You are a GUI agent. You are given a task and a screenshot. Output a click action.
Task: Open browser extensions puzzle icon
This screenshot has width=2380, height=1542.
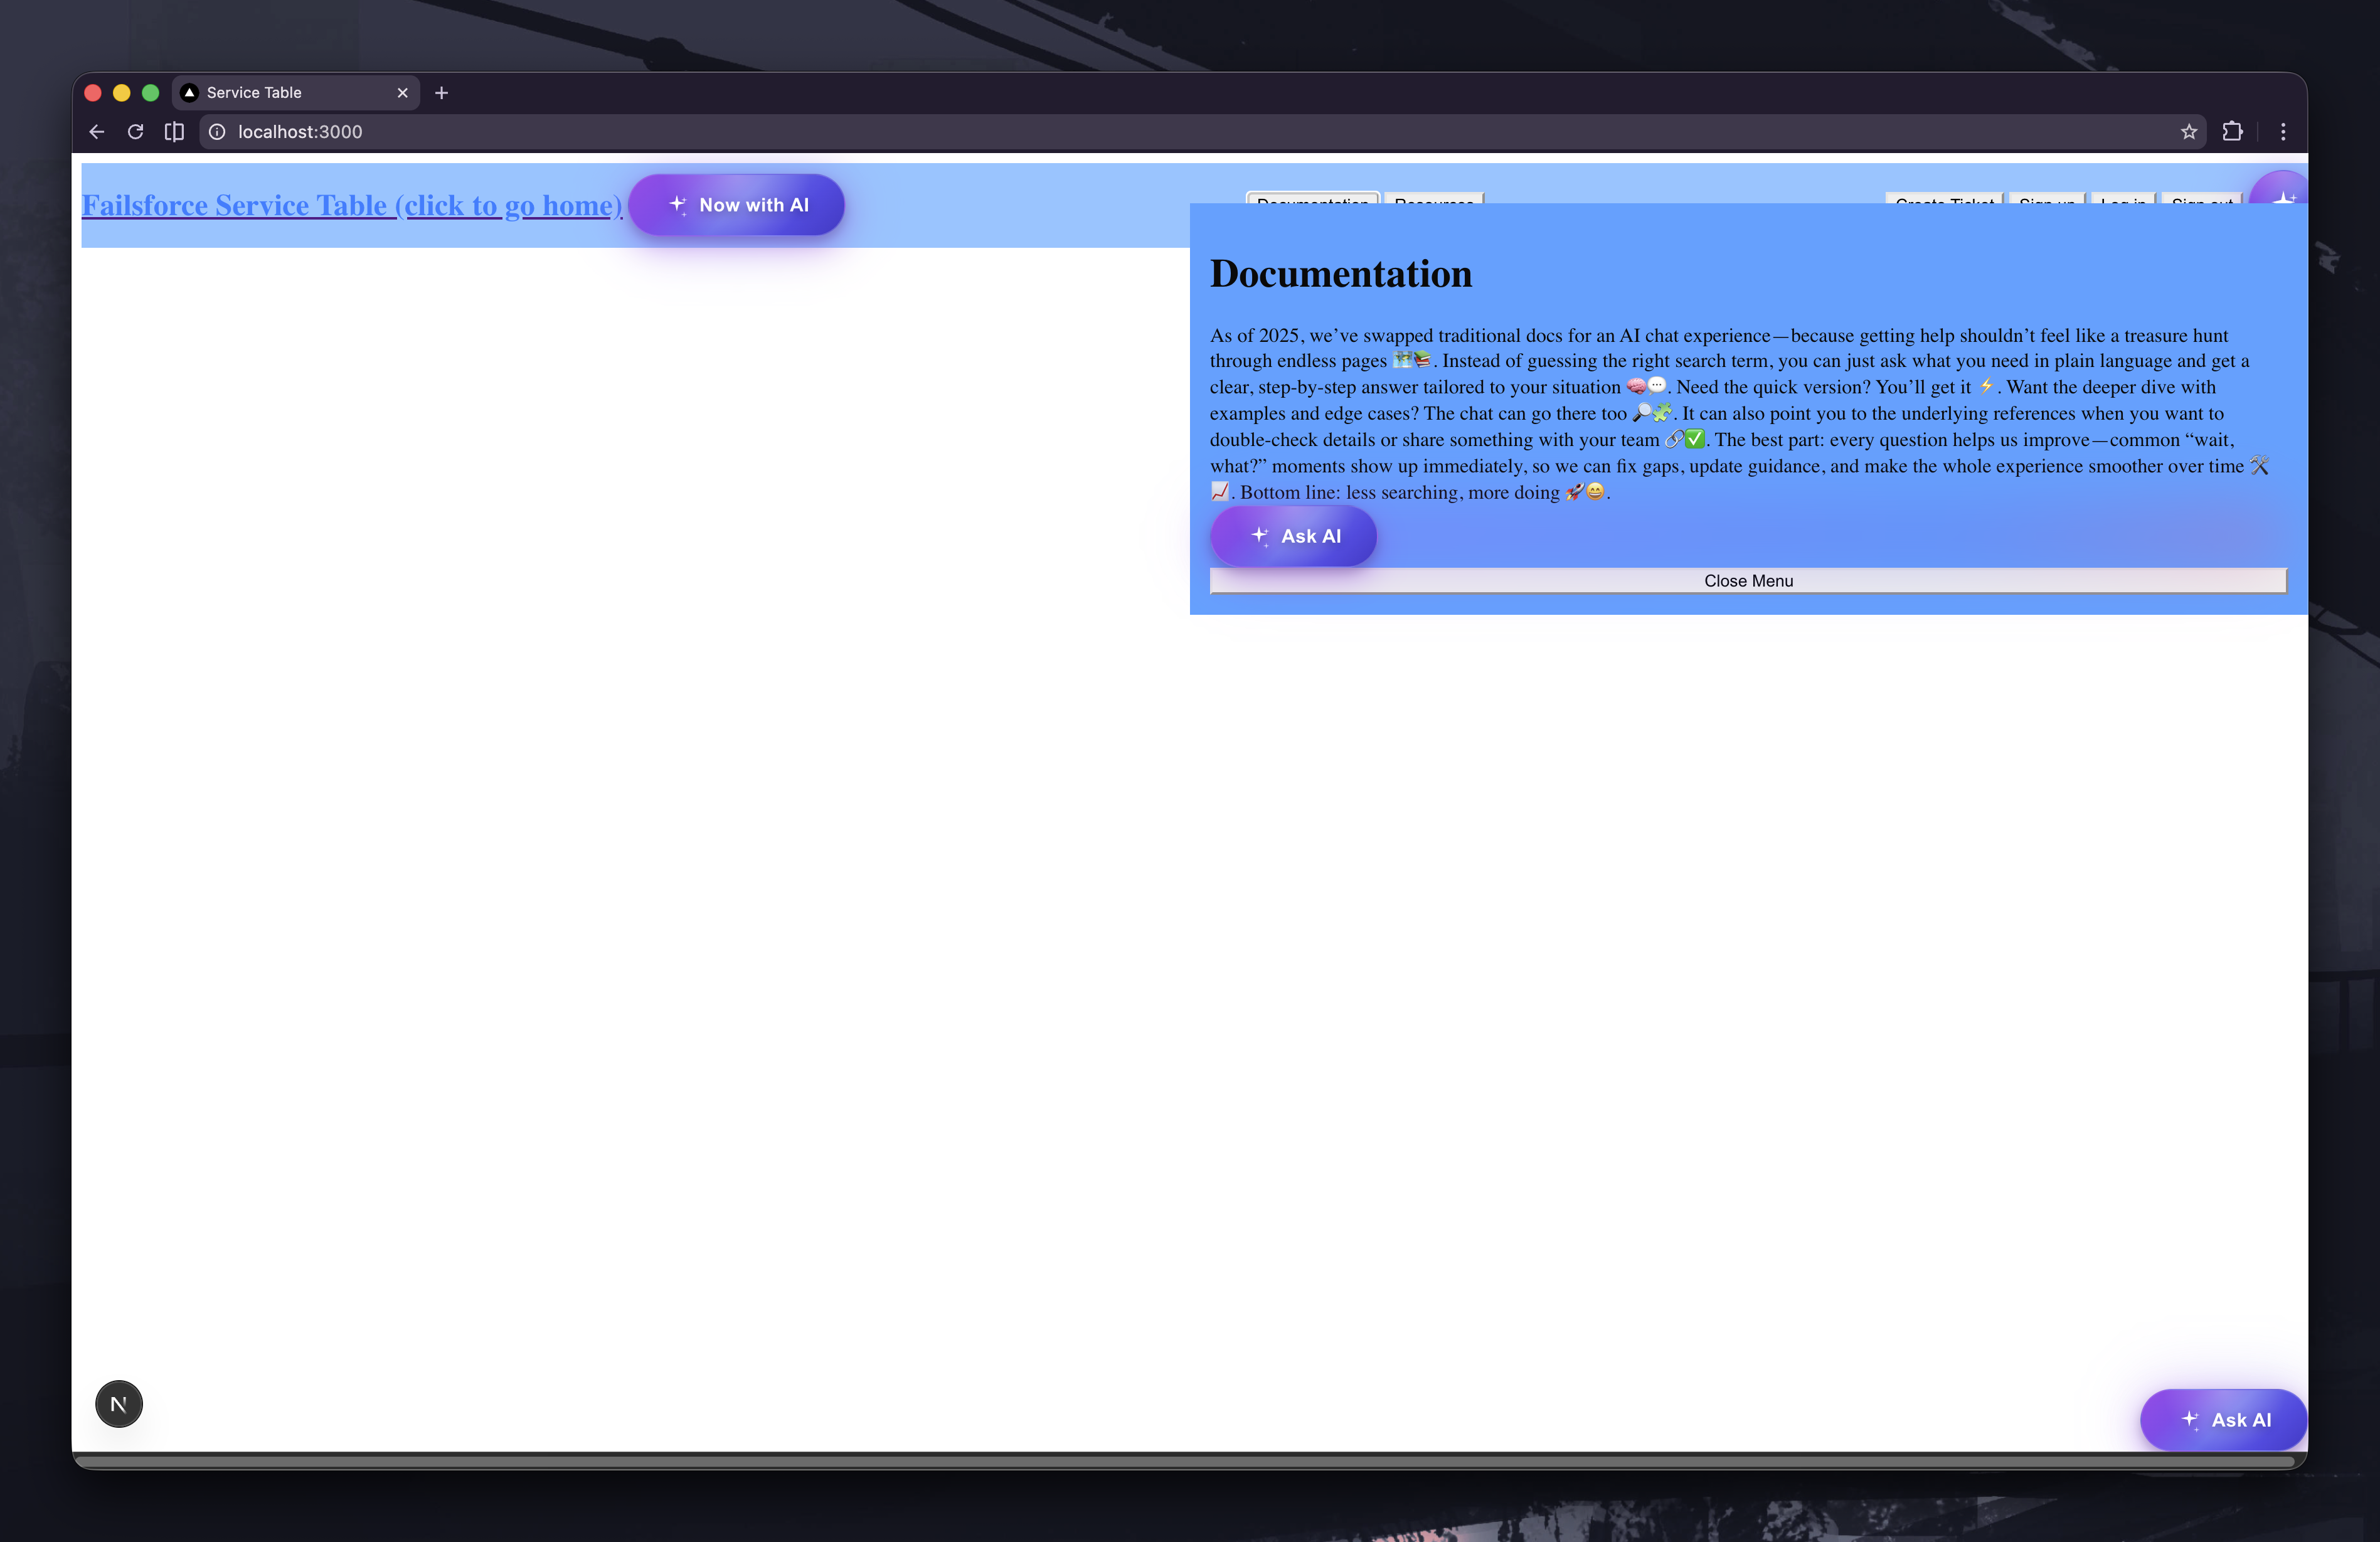(x=2232, y=132)
